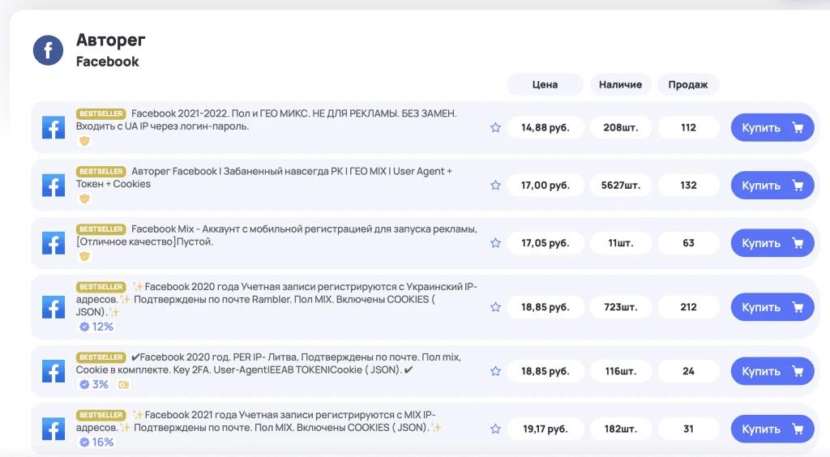Image resolution: width=830 pixels, height=457 pixels.
Task: Buy the listing with 212 sales
Action: click(x=772, y=307)
